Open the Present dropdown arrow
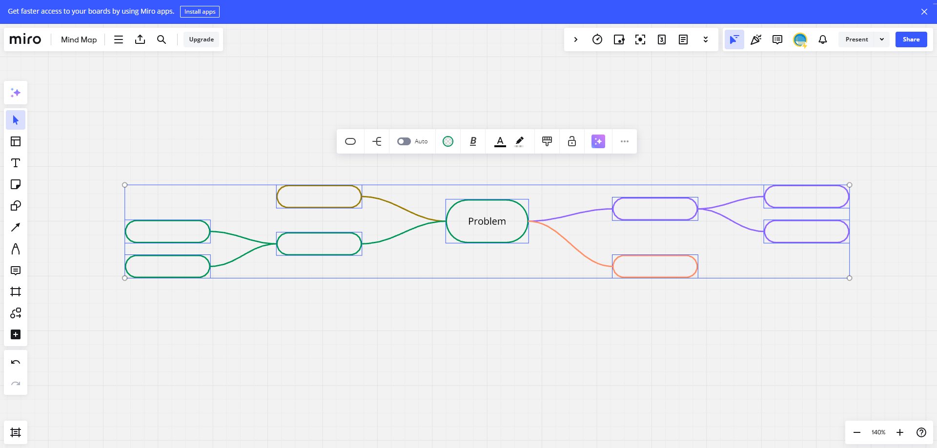Image resolution: width=937 pixels, height=448 pixels. pos(882,39)
